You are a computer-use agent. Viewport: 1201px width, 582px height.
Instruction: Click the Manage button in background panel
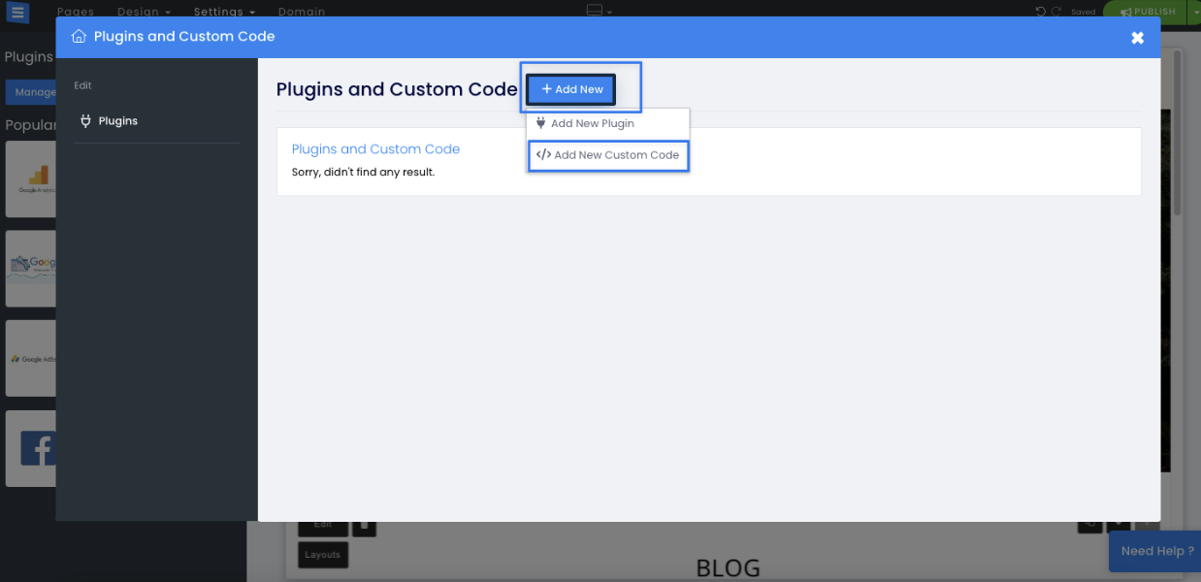click(31, 92)
